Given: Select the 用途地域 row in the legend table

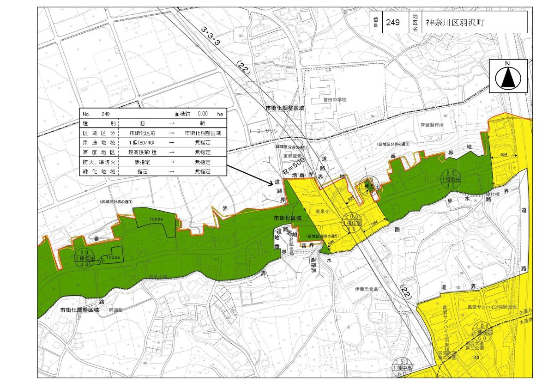Looking at the screenshot, I should point(153,143).
